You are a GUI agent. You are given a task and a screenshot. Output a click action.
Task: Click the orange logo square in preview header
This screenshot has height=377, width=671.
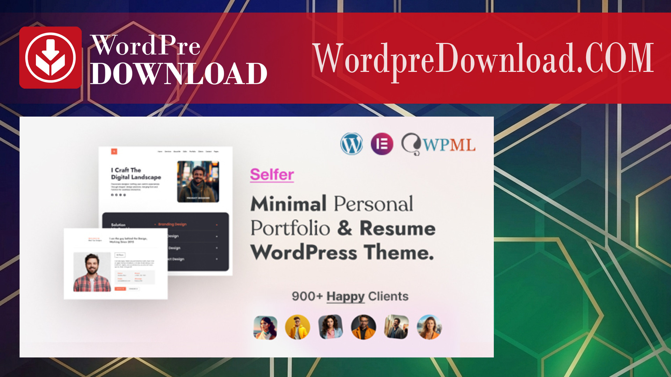(114, 151)
